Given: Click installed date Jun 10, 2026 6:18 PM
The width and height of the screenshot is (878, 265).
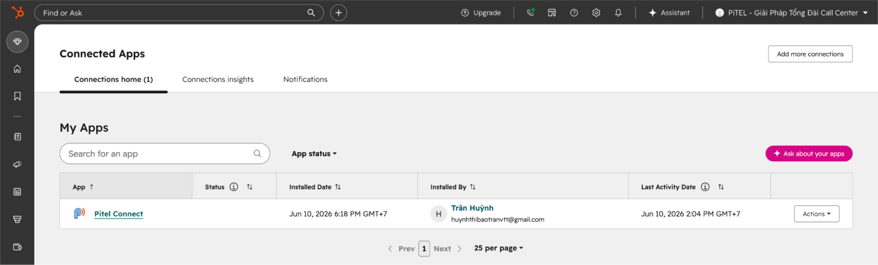Looking at the screenshot, I should pyautogui.click(x=338, y=214).
